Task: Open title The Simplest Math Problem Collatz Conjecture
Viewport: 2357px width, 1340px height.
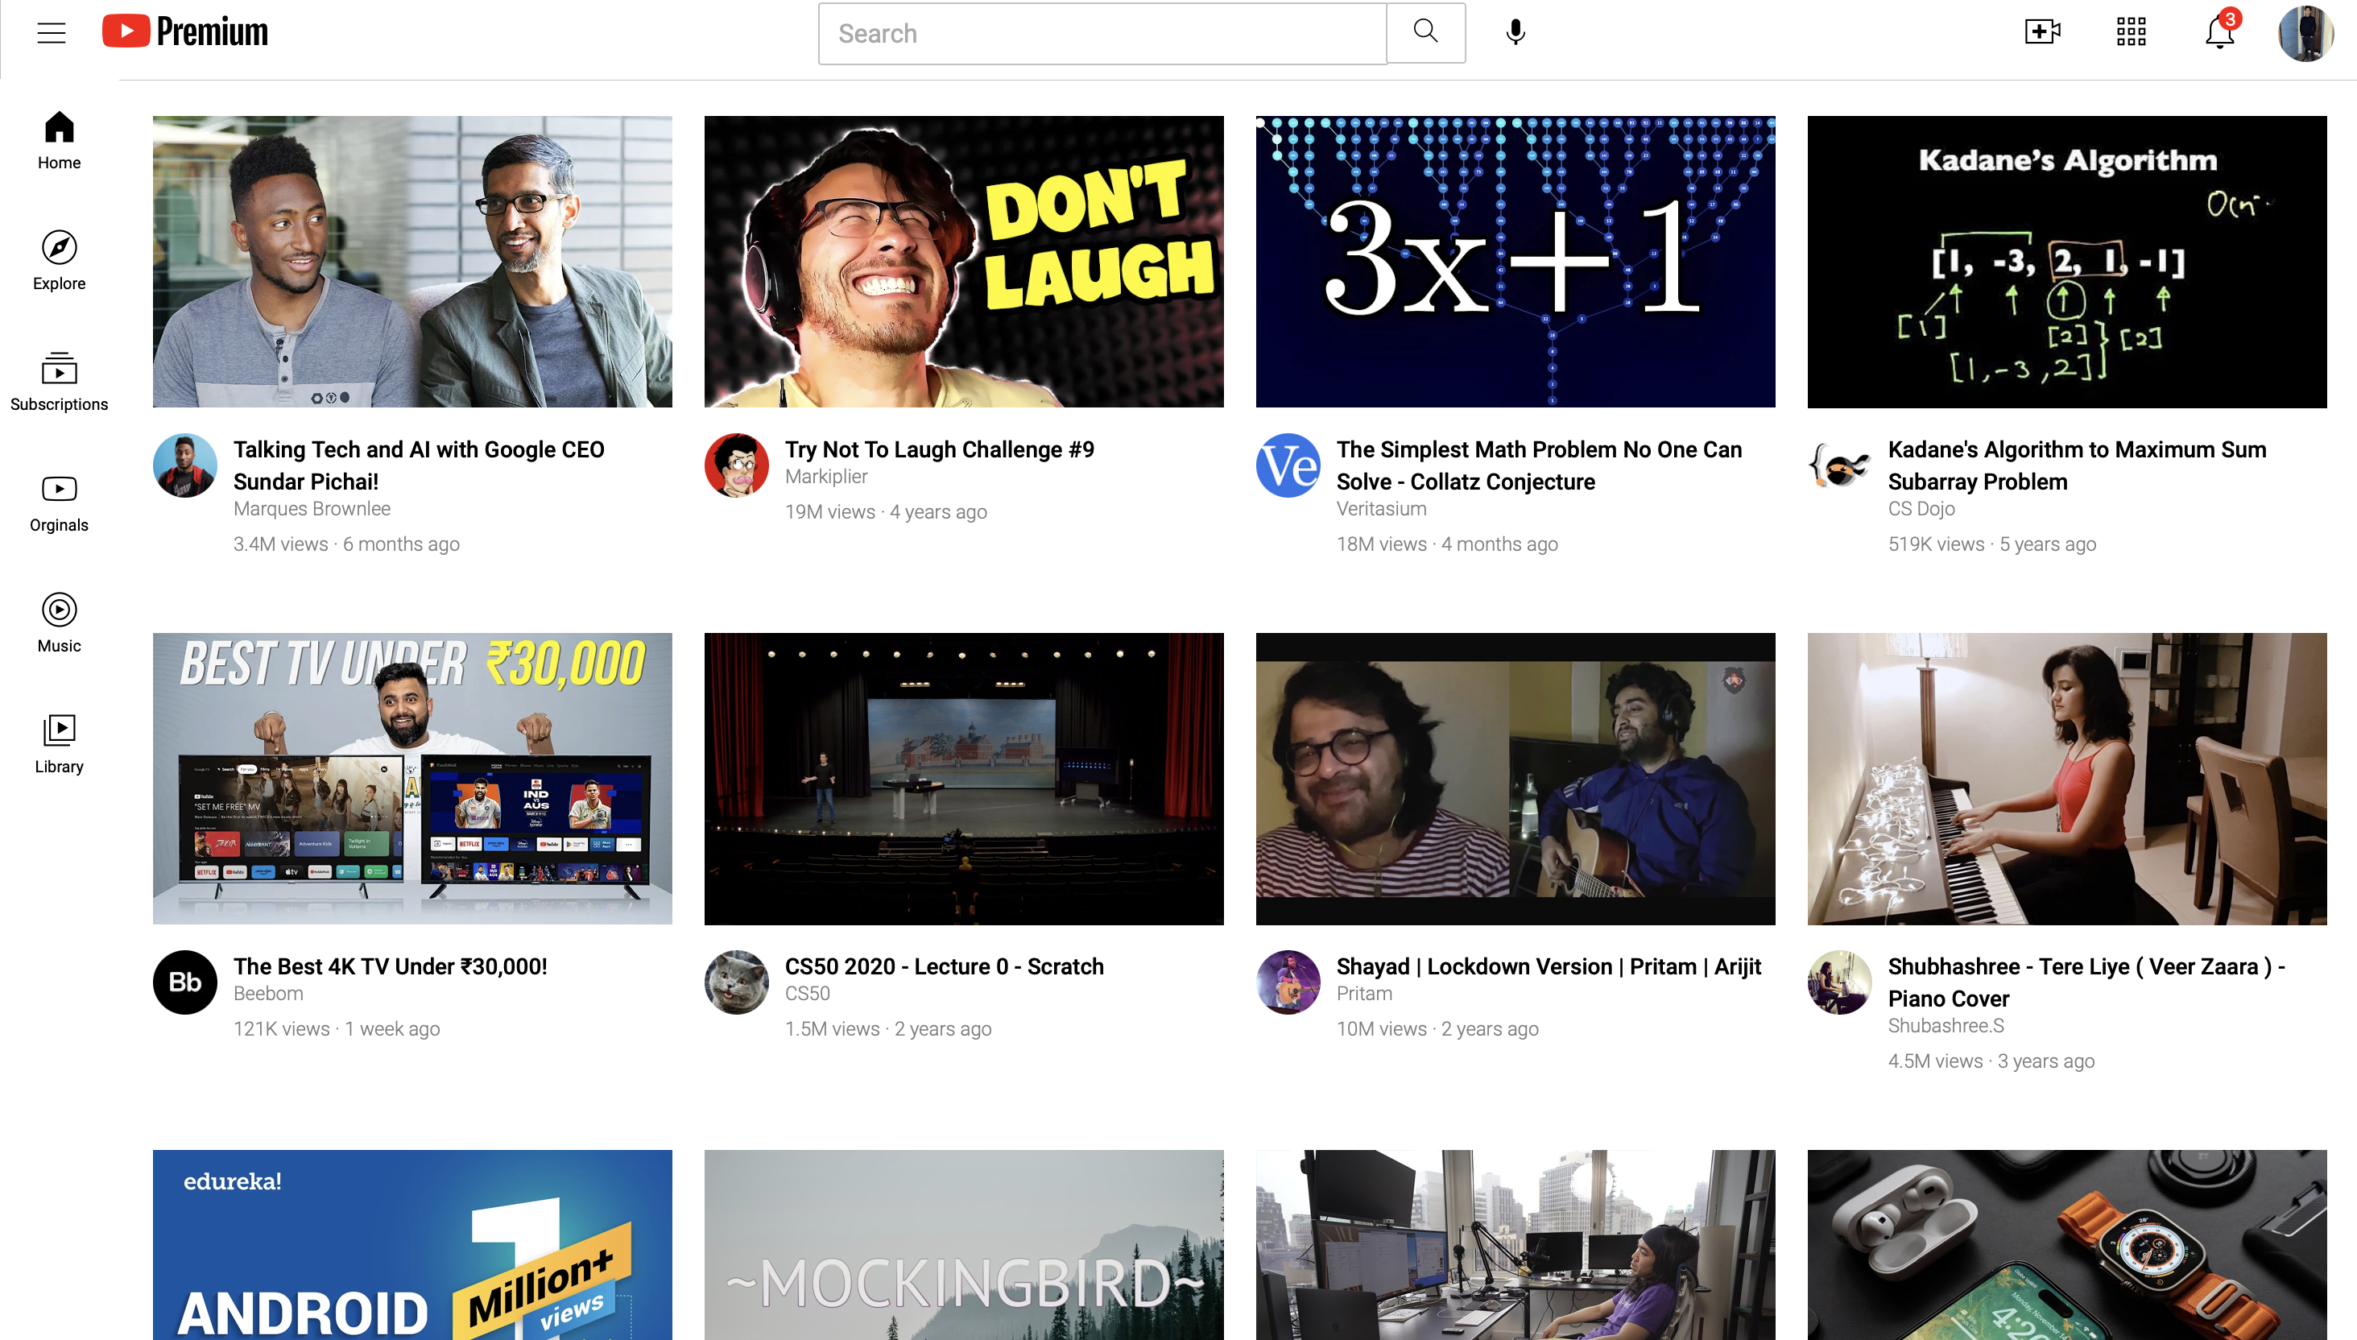Action: point(1539,465)
